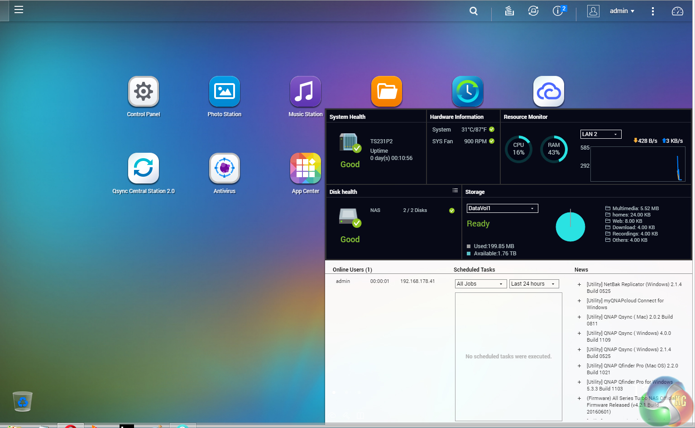Viewport: 695px width, 428px height.
Task: Expand the Qsync (Mac) 2.0.2 news item
Action: pyautogui.click(x=579, y=317)
